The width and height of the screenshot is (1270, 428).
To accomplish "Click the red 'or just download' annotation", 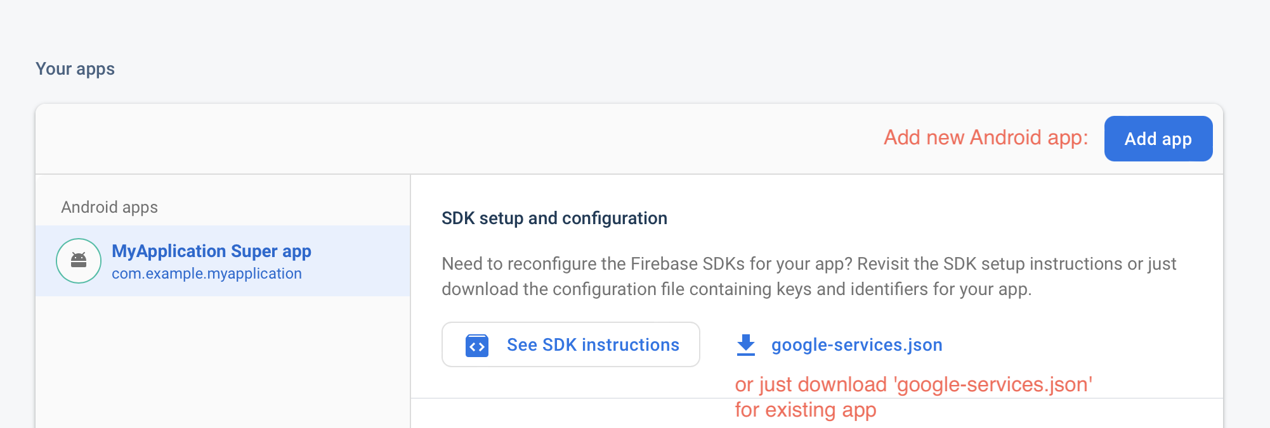I will 913,384.
